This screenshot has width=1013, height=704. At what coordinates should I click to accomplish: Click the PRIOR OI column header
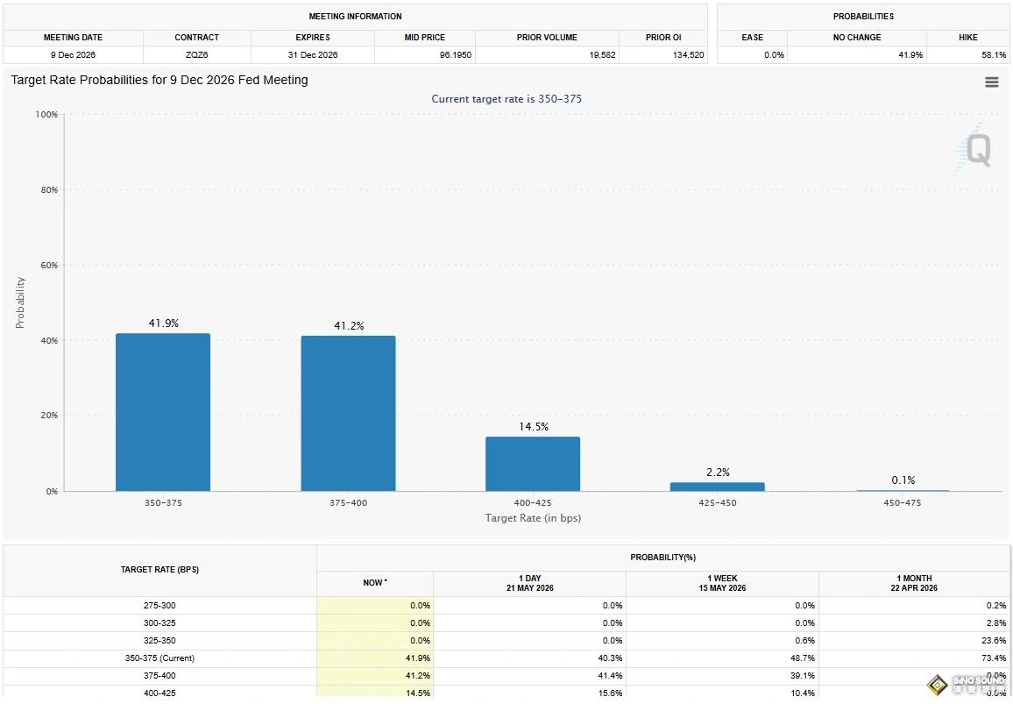[663, 38]
